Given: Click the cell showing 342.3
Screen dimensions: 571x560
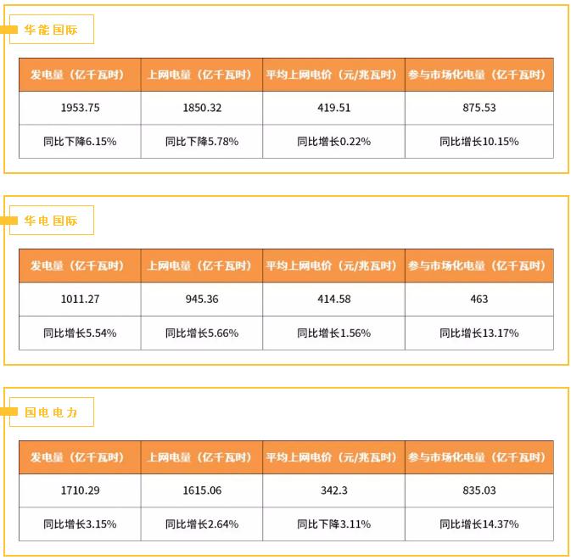Looking at the screenshot, I should point(333,490).
